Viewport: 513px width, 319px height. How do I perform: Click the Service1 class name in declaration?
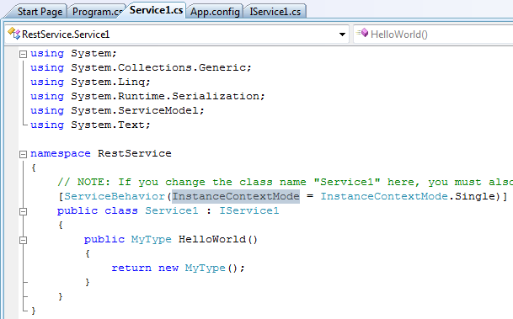(172, 210)
